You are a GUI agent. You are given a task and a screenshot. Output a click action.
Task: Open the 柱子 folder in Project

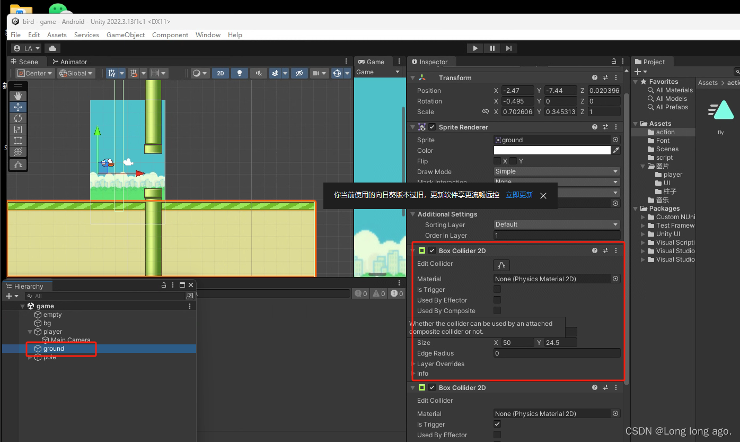(x=669, y=192)
